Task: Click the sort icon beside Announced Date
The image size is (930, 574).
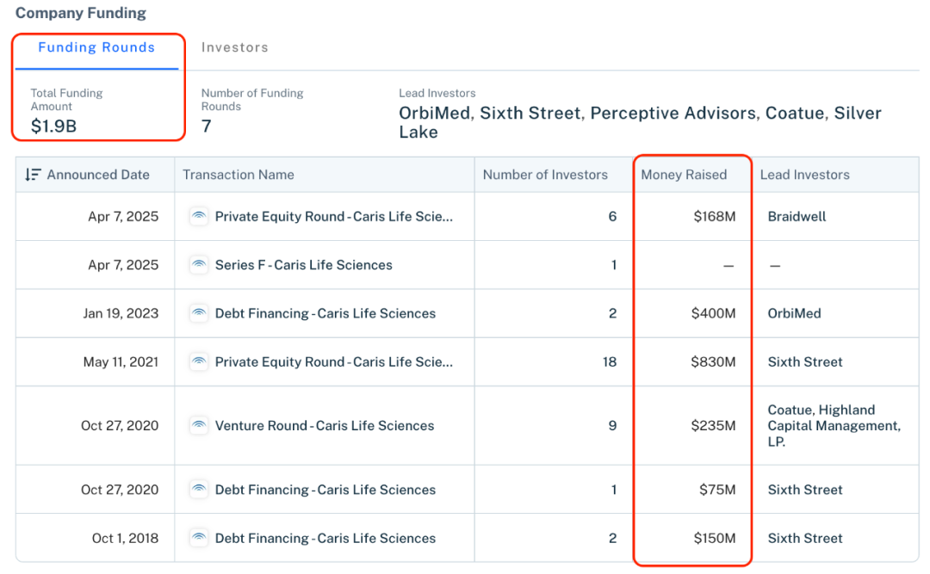Action: click(33, 175)
